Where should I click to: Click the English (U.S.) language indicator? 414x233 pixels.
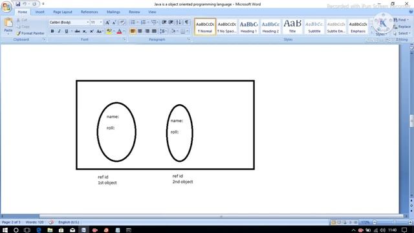pos(69,222)
